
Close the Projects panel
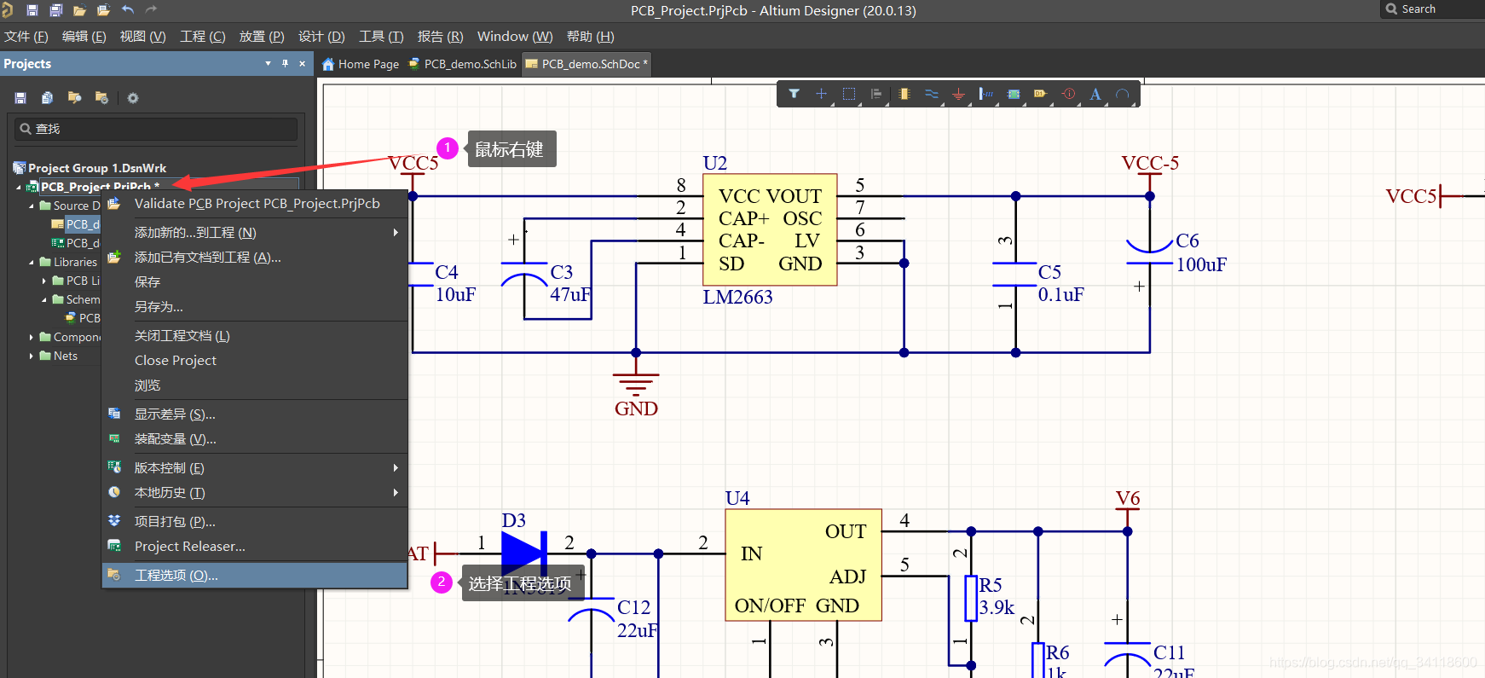coord(302,63)
